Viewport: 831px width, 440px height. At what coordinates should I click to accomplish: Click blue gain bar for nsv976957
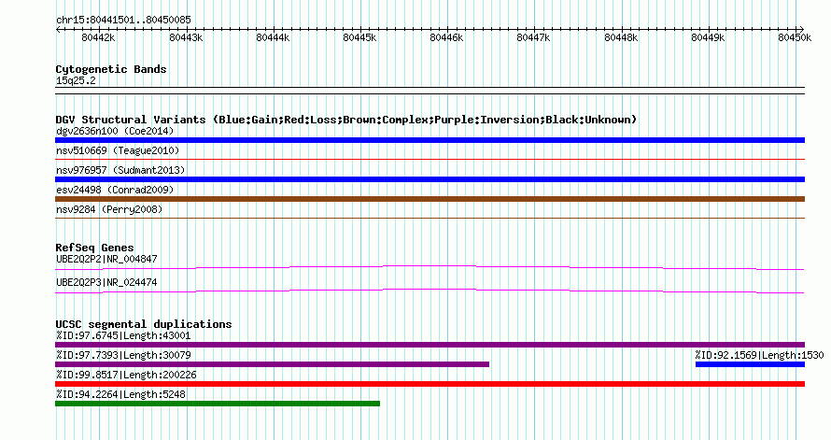430,179
